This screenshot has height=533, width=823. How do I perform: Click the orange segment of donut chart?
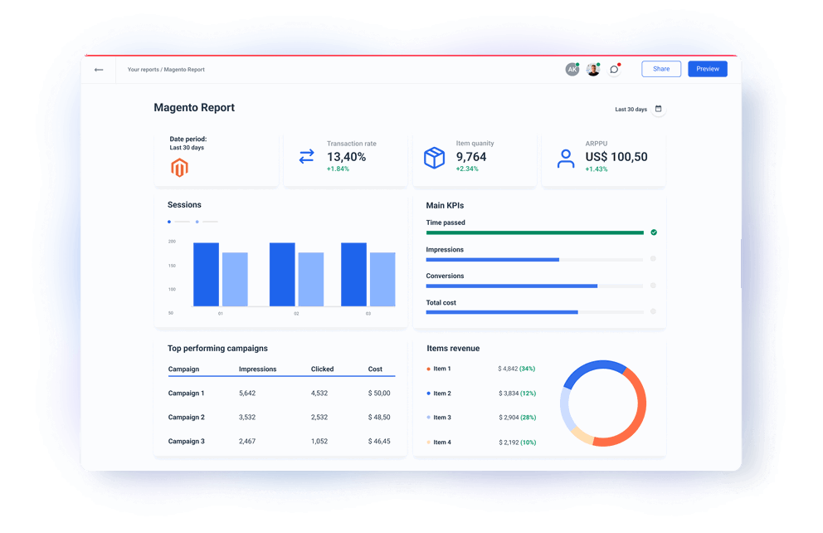coord(638,407)
